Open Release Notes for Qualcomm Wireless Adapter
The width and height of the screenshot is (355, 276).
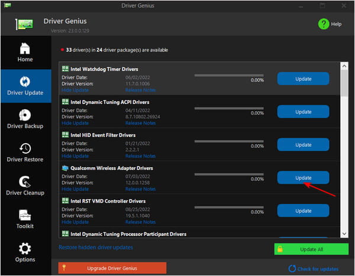coord(140,189)
